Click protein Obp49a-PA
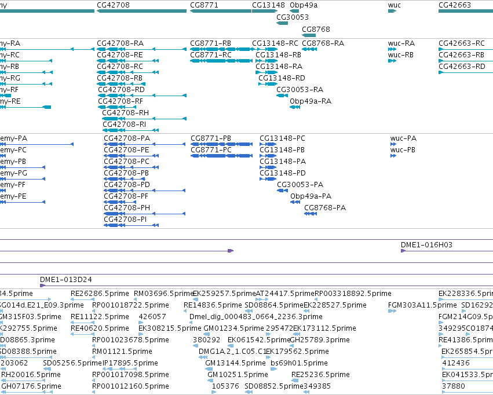This screenshot has width=493, height=395. click(x=295, y=202)
